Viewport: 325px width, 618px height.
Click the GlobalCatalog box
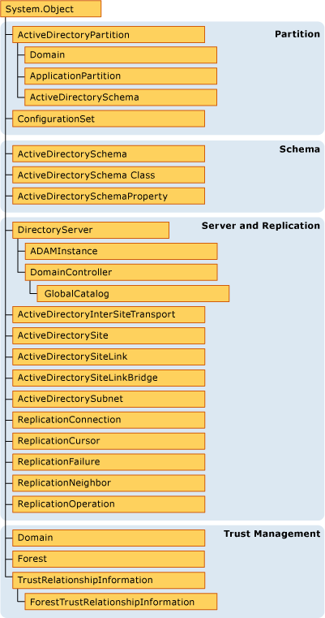[133, 294]
